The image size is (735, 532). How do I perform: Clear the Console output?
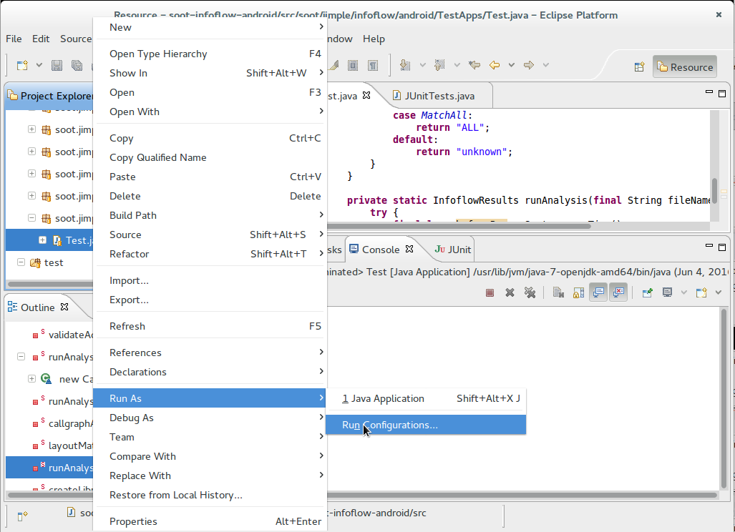557,292
